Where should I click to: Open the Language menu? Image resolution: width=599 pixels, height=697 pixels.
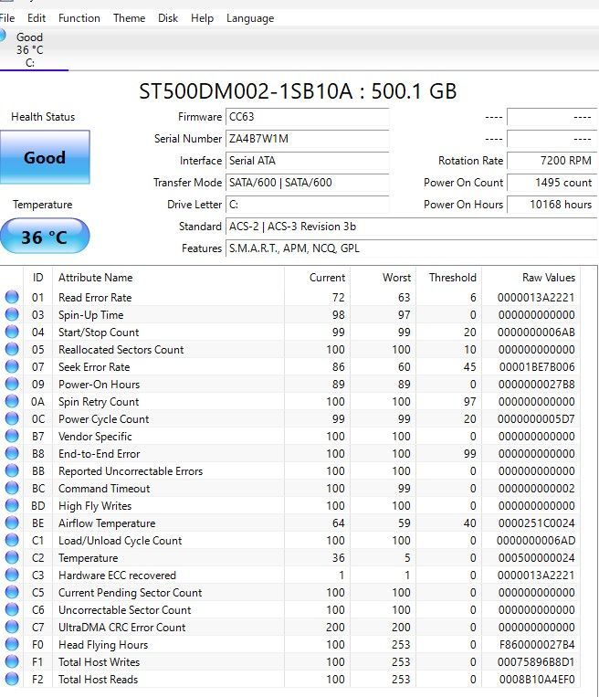pos(250,18)
